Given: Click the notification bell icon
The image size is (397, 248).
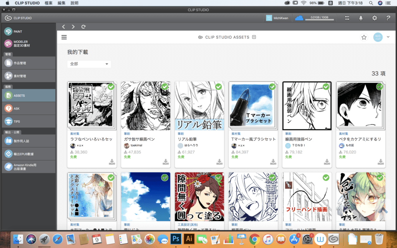Looking at the screenshot, I should (x=361, y=18).
